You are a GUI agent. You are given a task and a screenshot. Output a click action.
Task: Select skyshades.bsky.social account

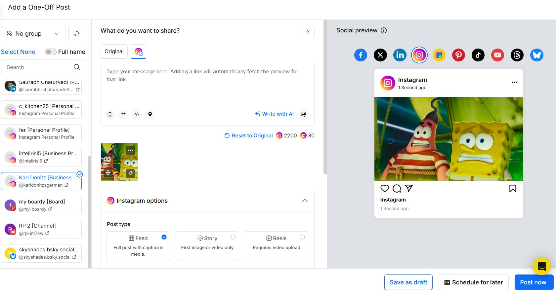coord(41,253)
